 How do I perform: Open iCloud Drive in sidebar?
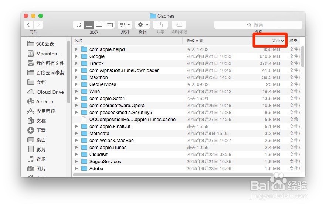(46, 92)
